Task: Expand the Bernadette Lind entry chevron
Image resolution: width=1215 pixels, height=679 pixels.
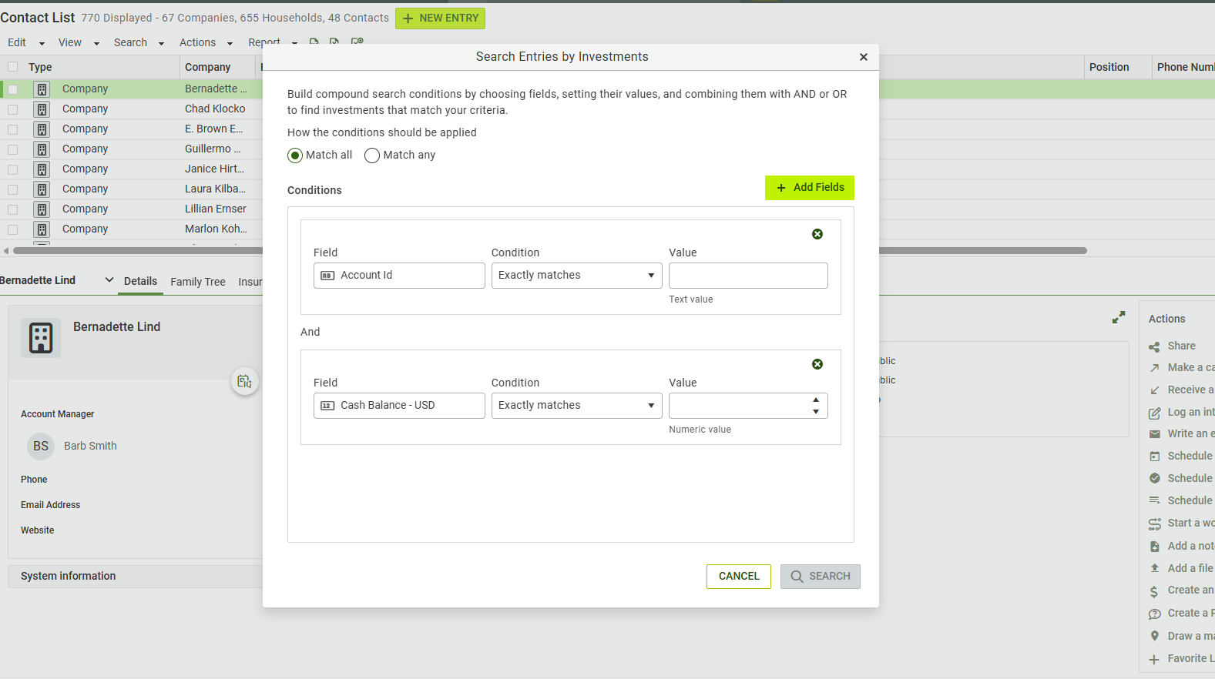Action: click(x=109, y=280)
